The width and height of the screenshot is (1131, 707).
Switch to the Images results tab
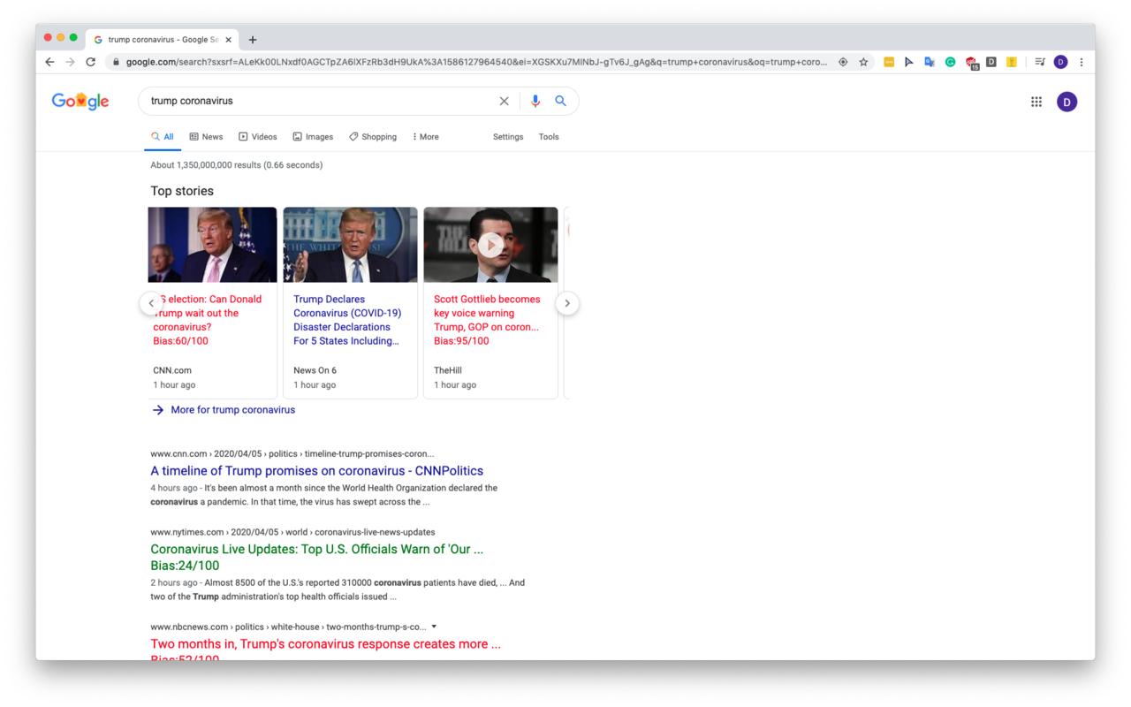coord(313,137)
